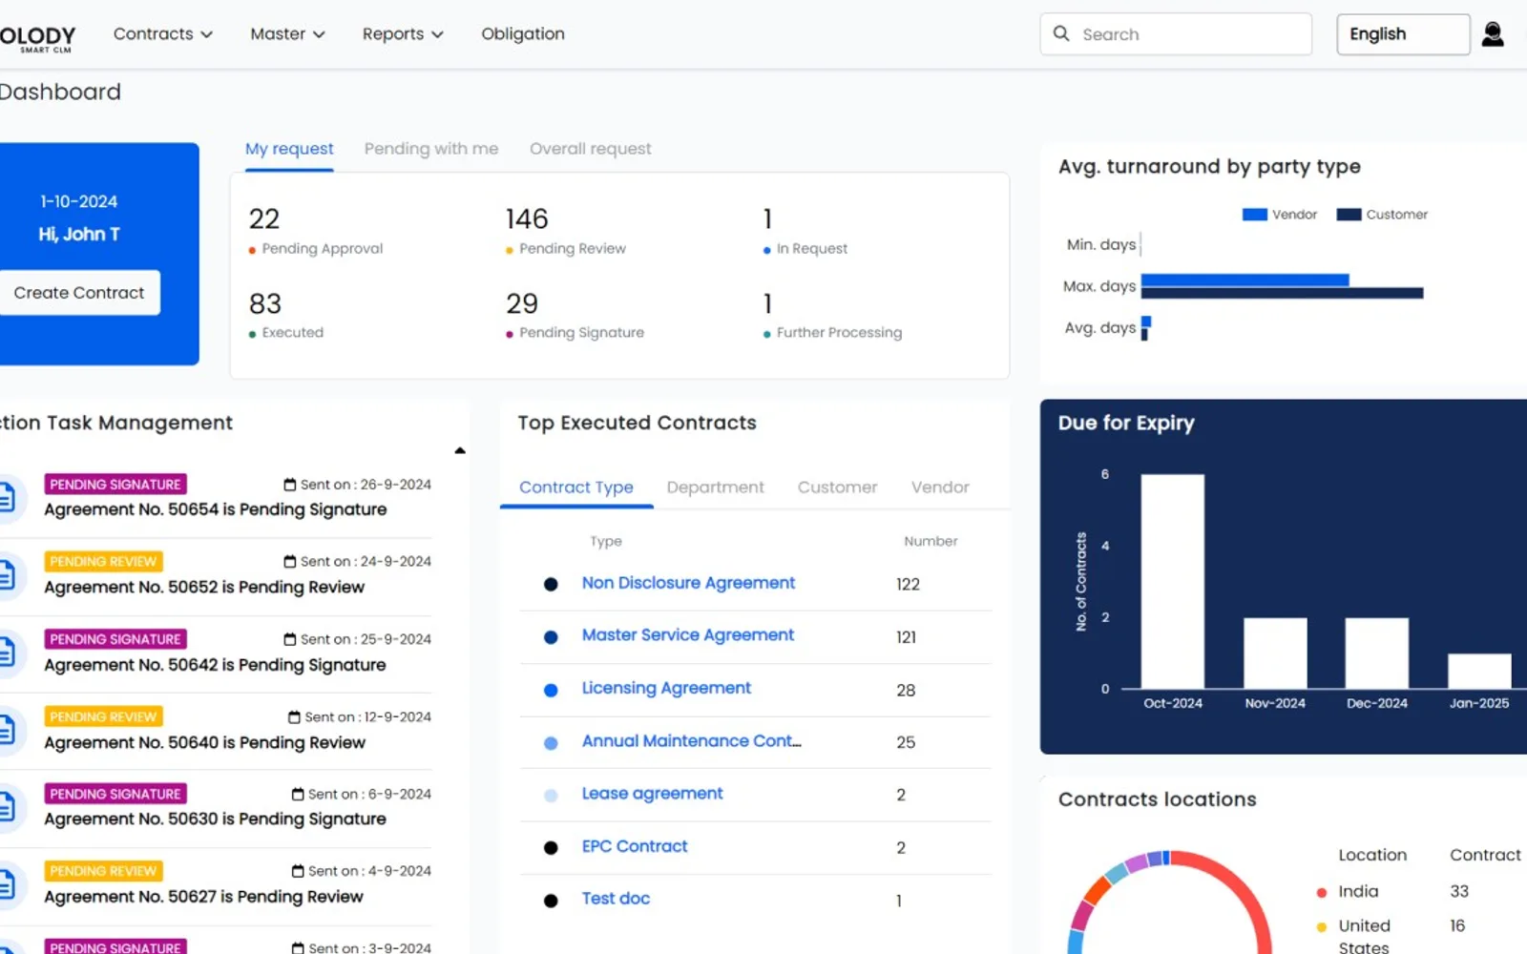
Task: Click in the Search input field
Action: (1176, 34)
